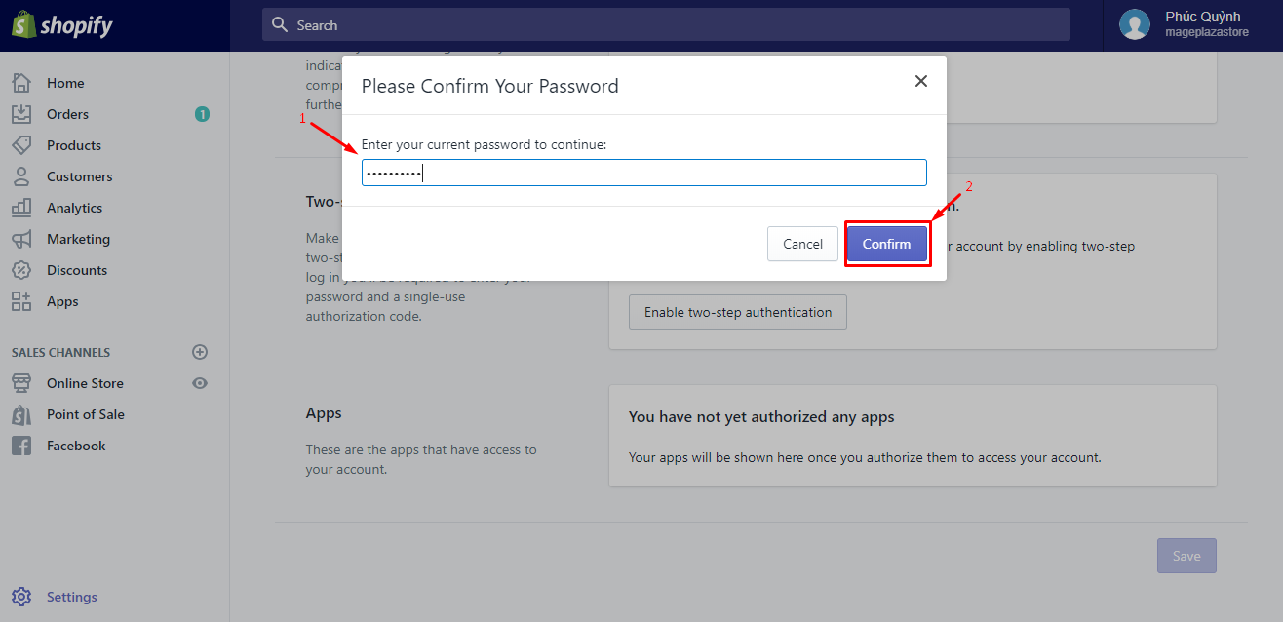Viewport: 1283px width, 622px height.
Task: Click SALES CHANNELS heading
Action: [x=60, y=352]
